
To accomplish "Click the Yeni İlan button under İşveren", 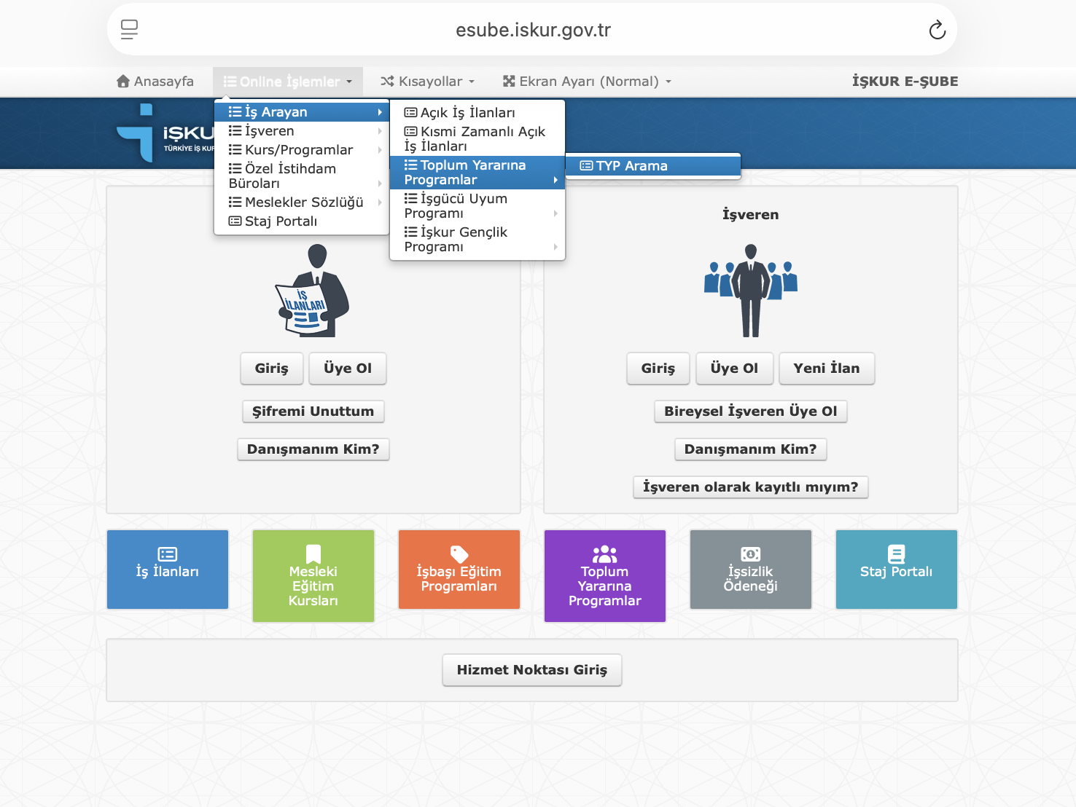I will click(x=826, y=369).
